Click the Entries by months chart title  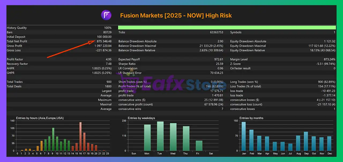click(251, 118)
